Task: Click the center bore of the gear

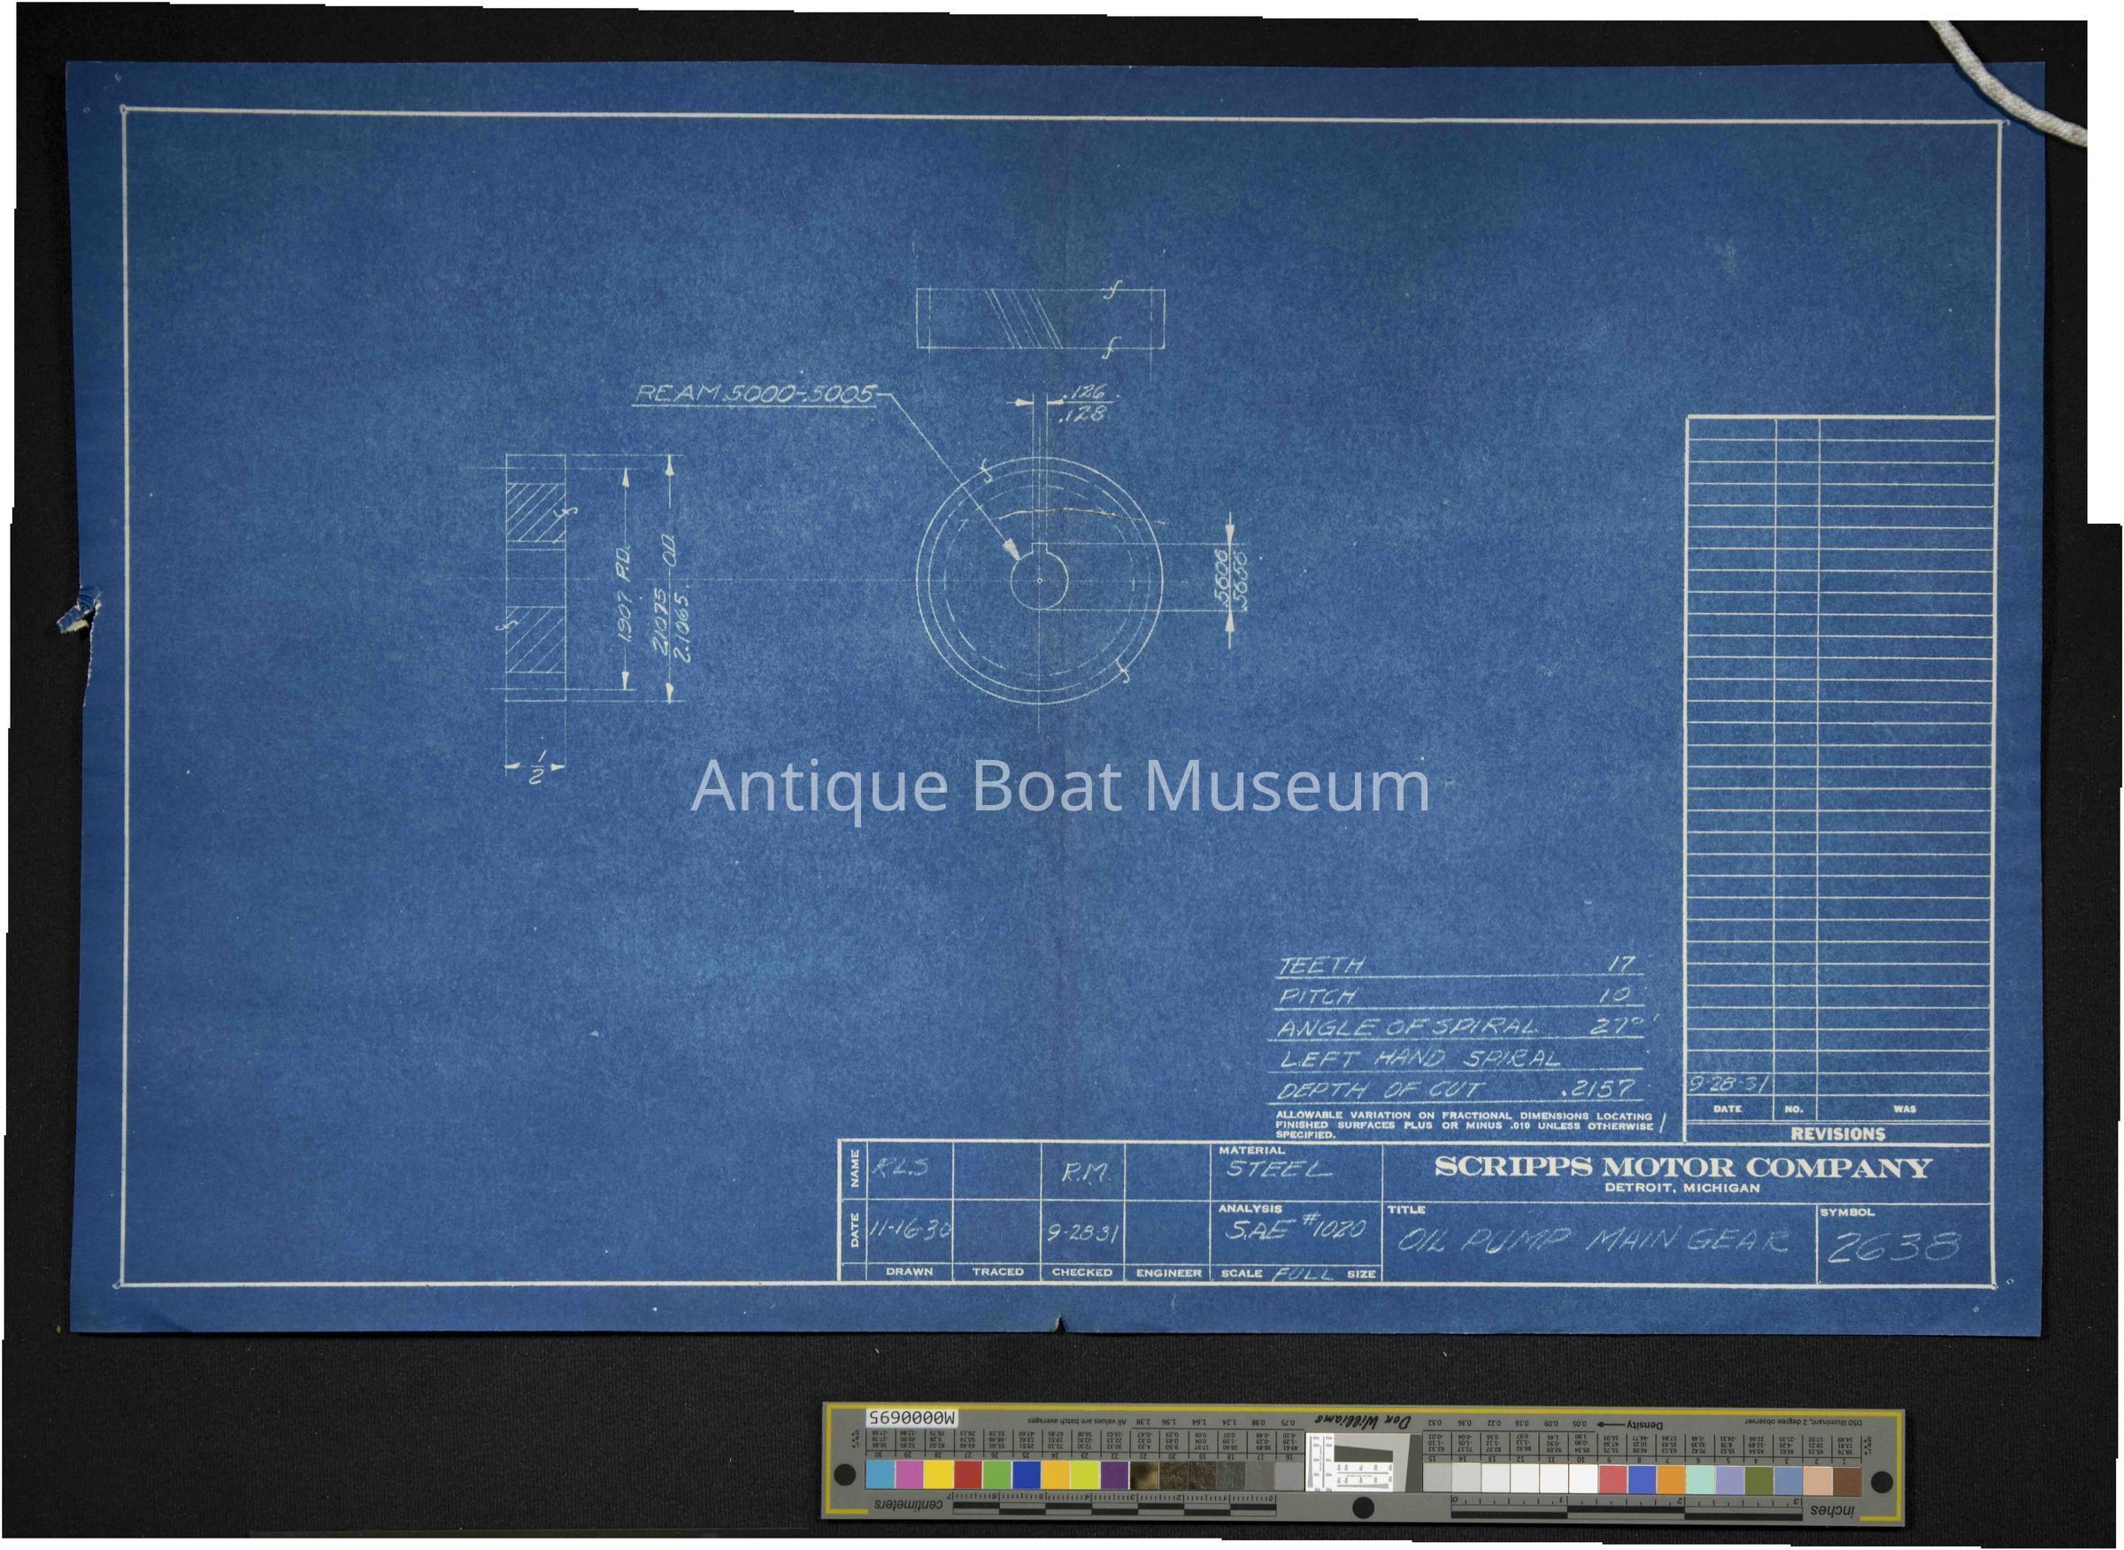Action: [x=1040, y=579]
